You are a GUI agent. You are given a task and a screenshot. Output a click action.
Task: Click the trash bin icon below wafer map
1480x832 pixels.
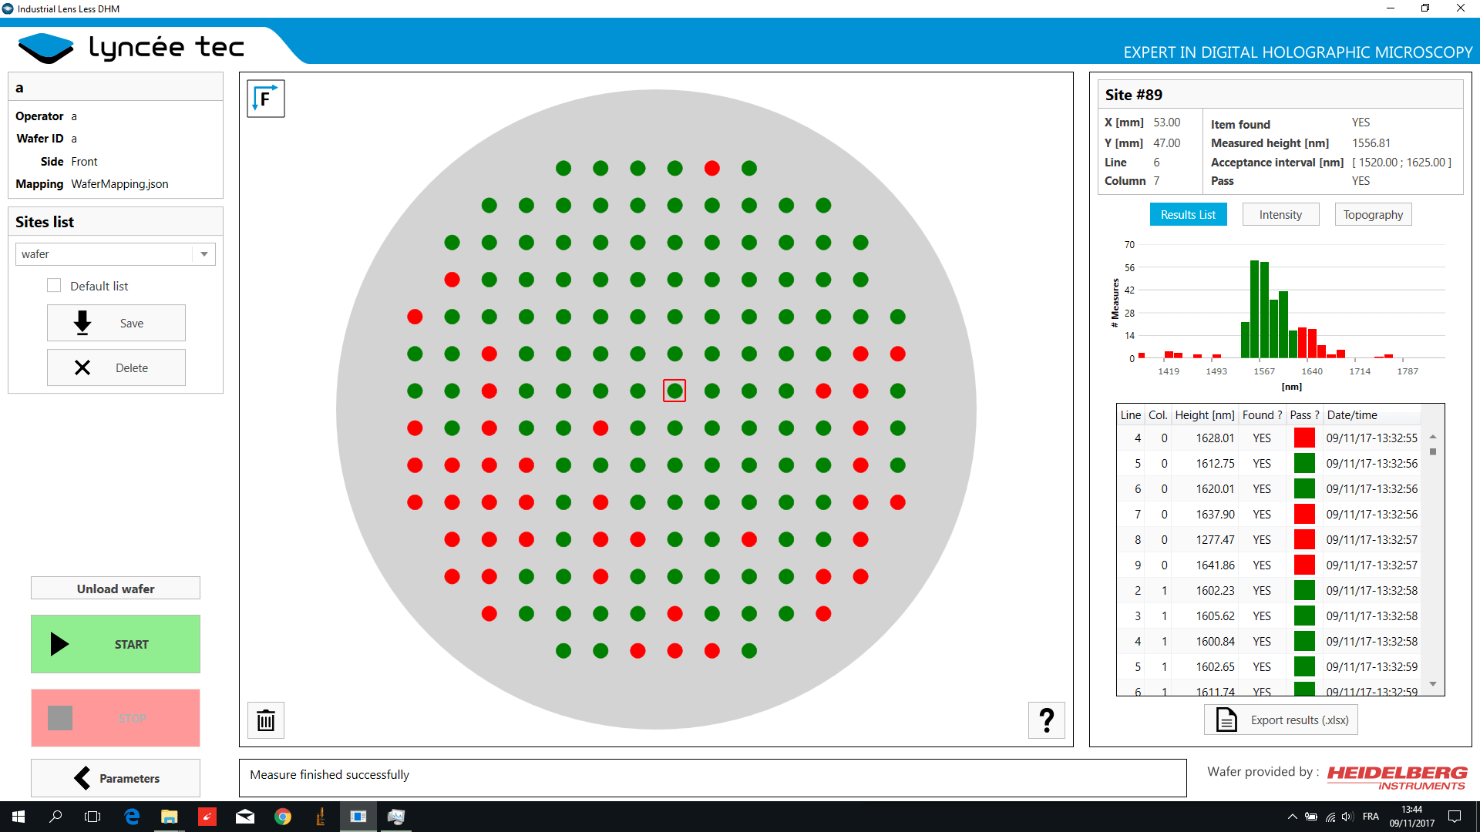[266, 720]
